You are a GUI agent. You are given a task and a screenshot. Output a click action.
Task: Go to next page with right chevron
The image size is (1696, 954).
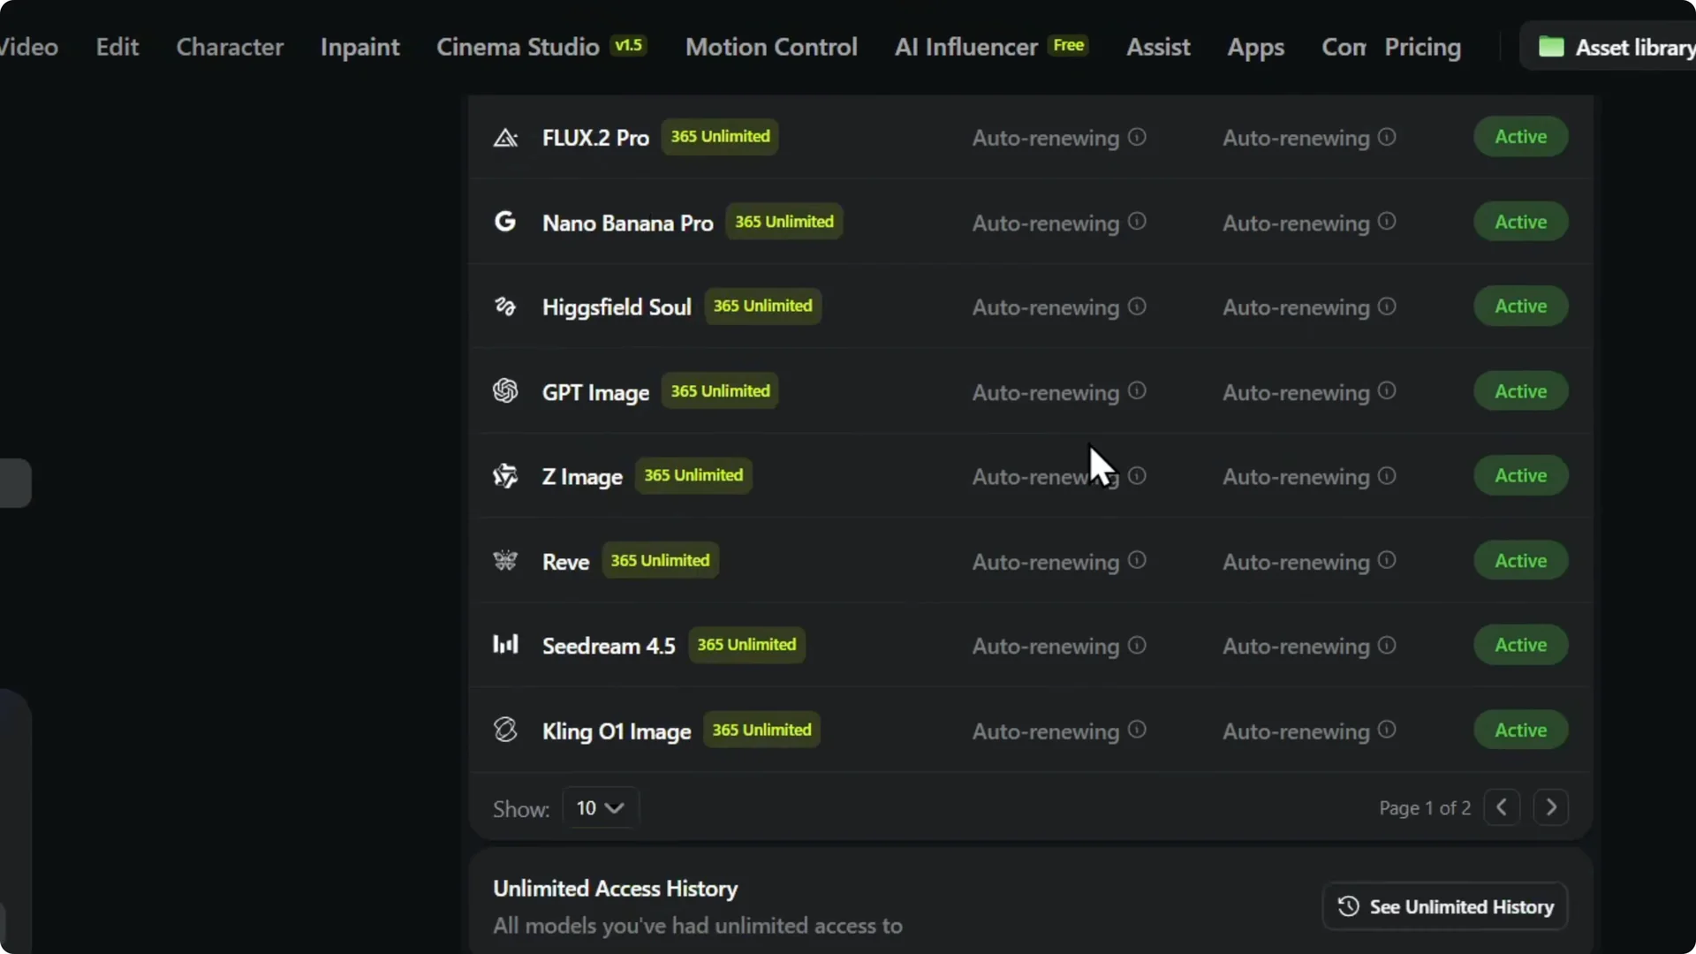tap(1551, 806)
